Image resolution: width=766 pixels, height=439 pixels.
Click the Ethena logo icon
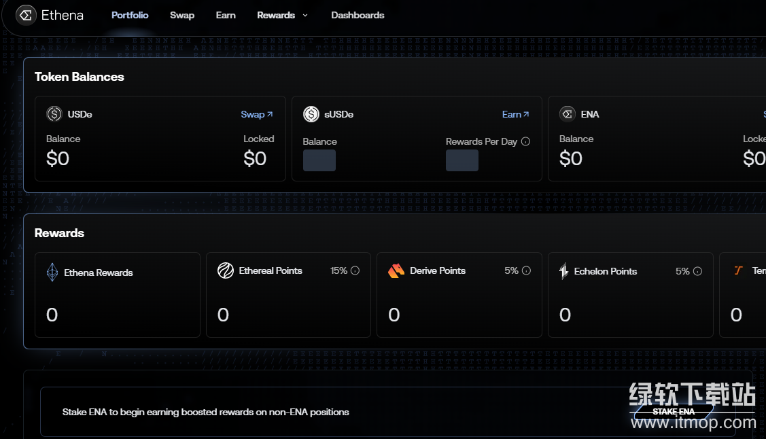point(26,15)
